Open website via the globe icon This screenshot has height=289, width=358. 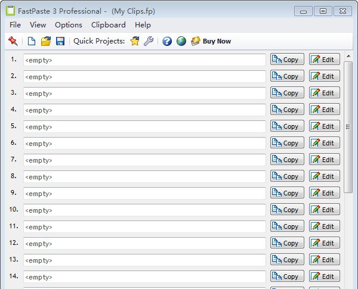(x=181, y=41)
